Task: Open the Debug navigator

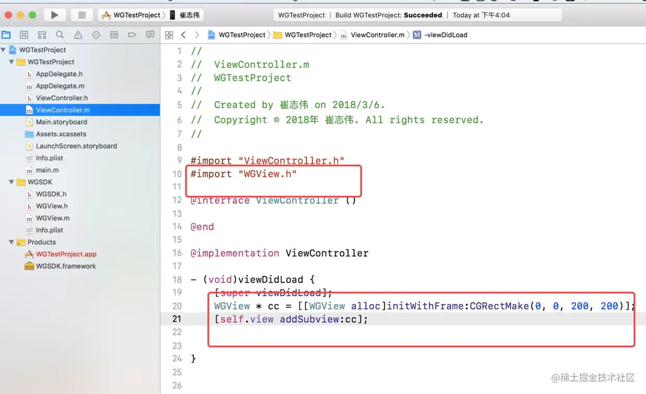Action: [x=114, y=35]
